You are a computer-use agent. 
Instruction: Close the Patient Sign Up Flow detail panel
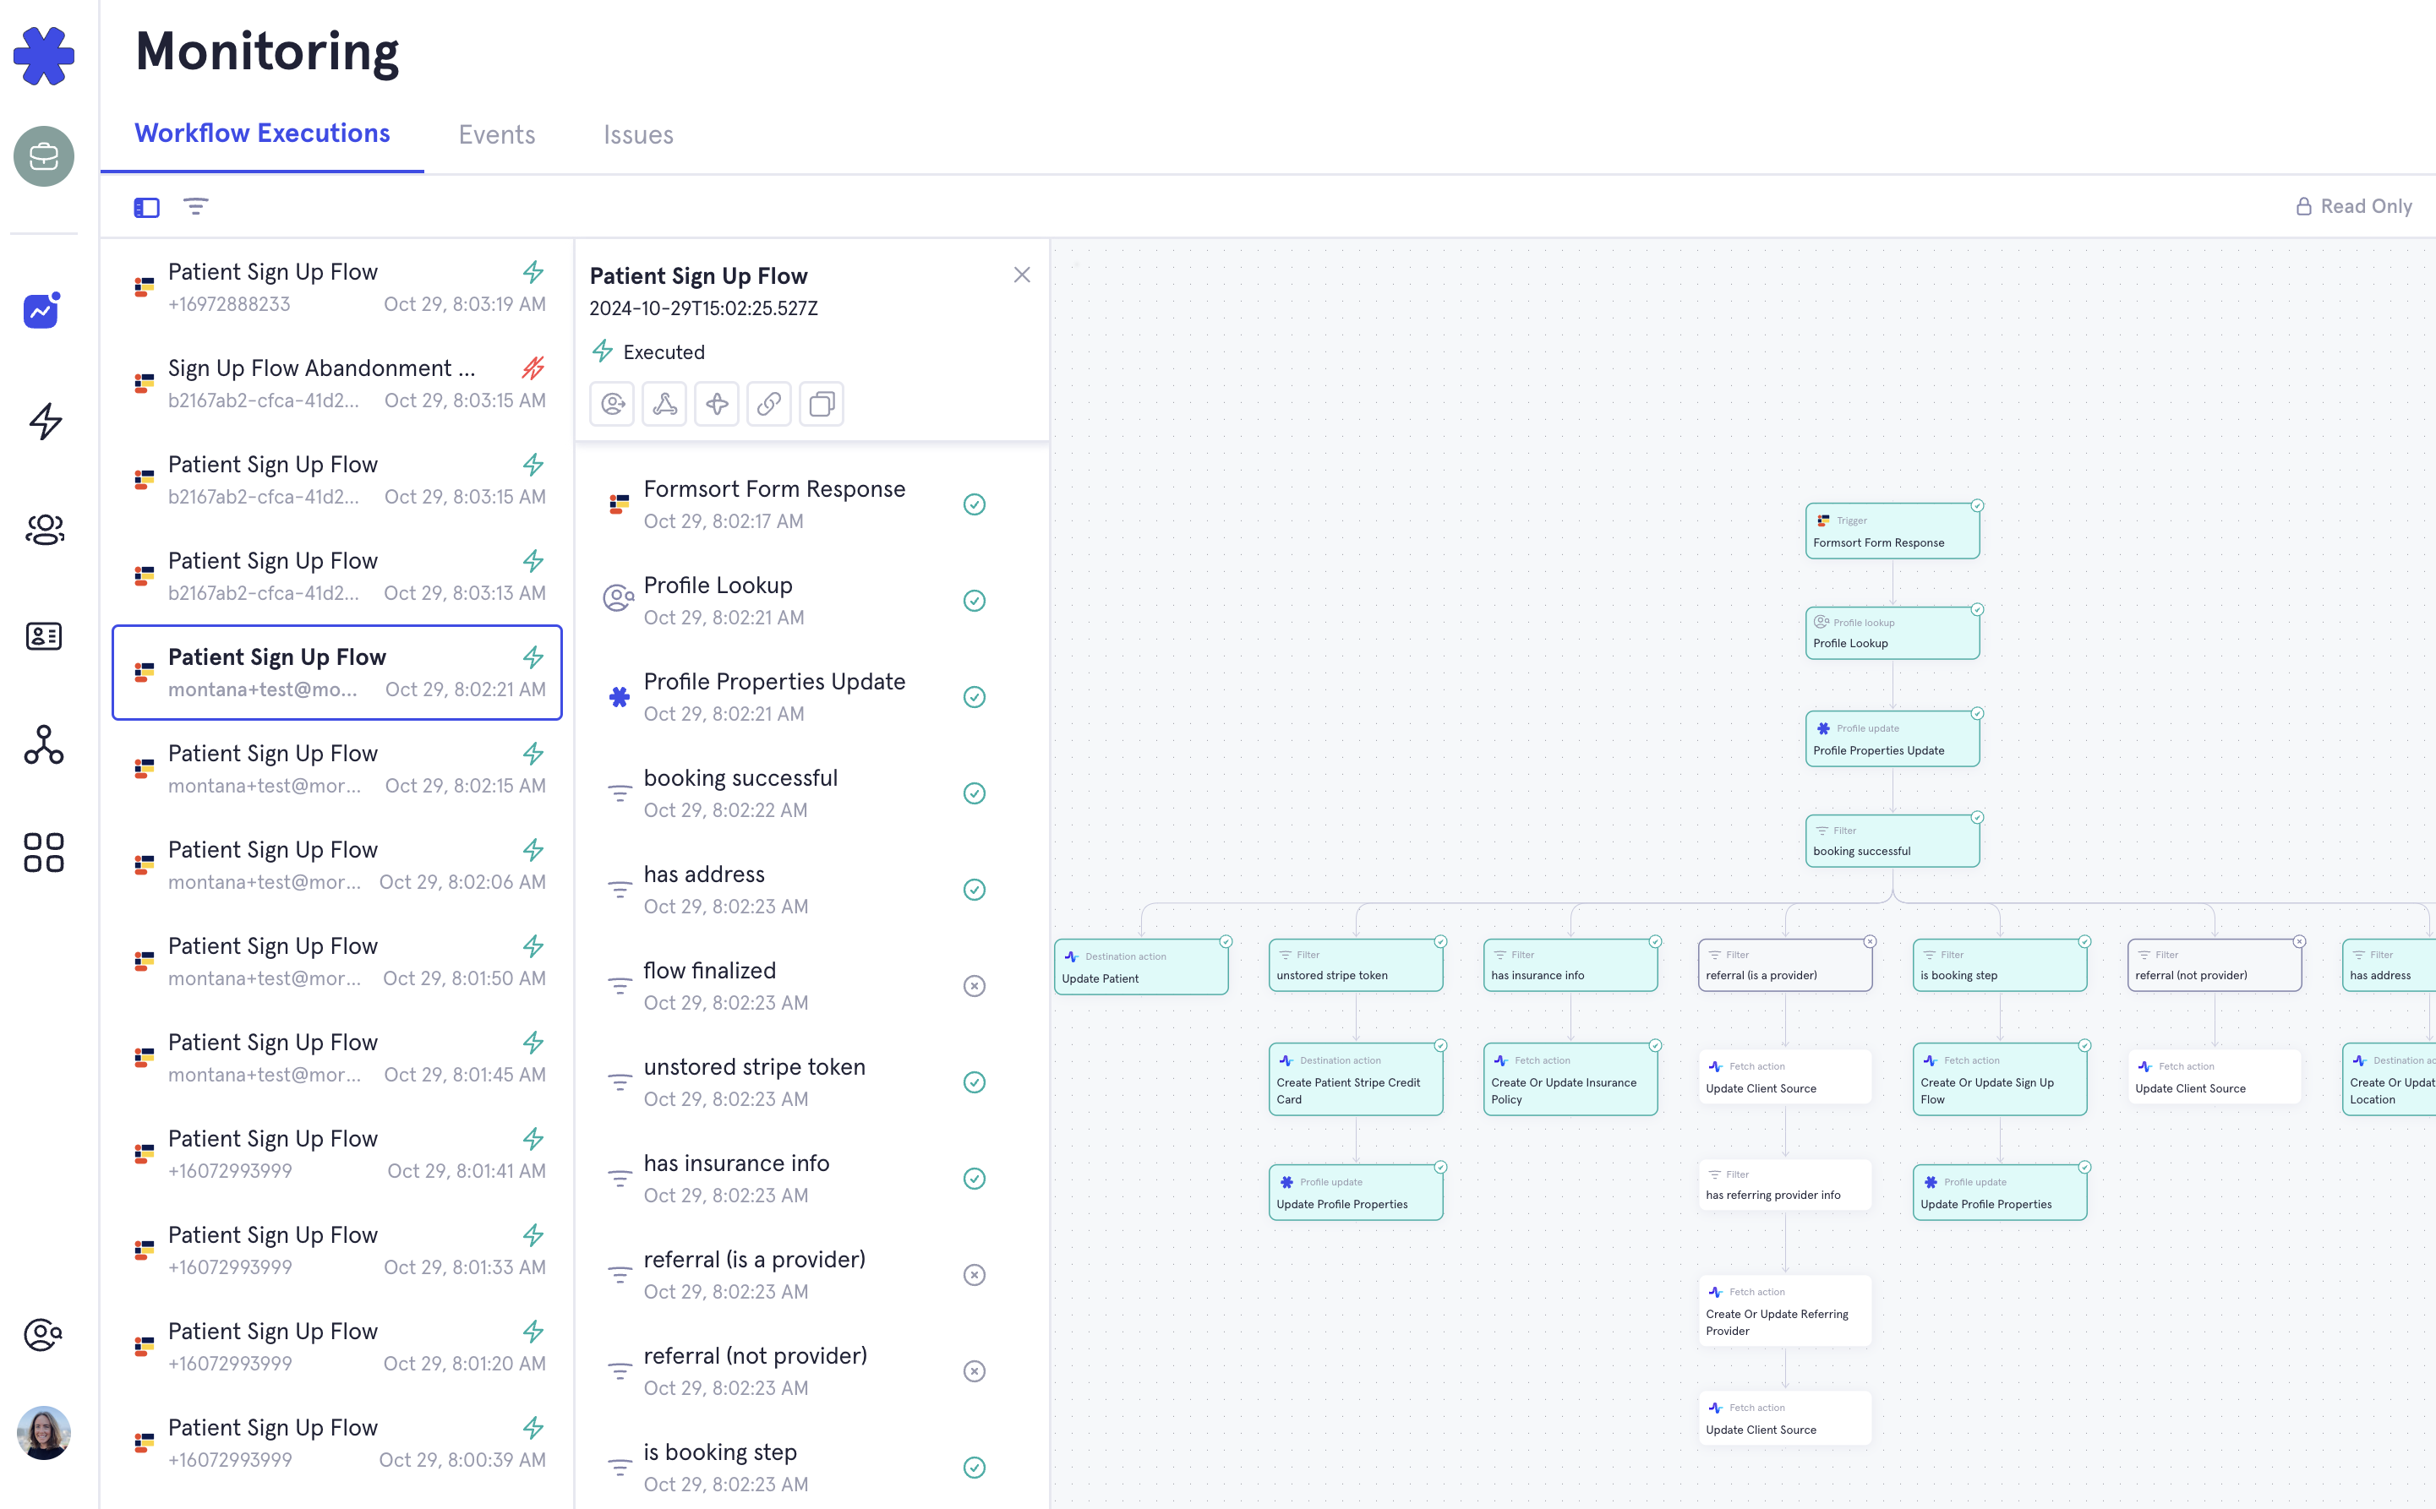coord(1021,275)
